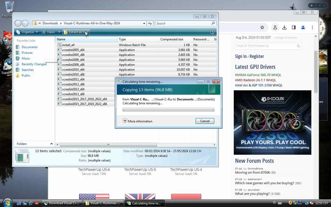Select install_all batch file icon

59,45
